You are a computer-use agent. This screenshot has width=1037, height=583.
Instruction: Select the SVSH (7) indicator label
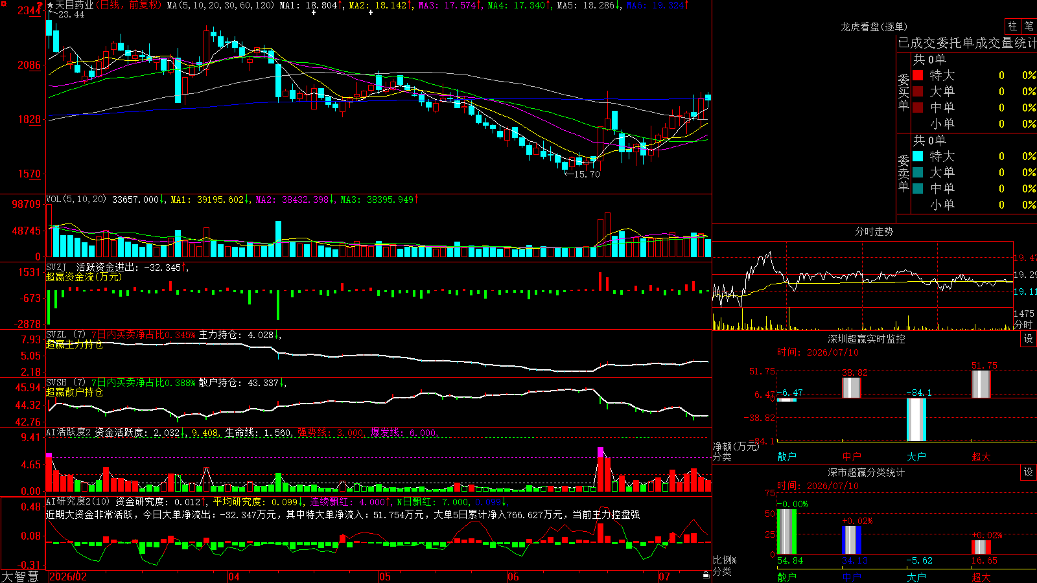coord(66,383)
